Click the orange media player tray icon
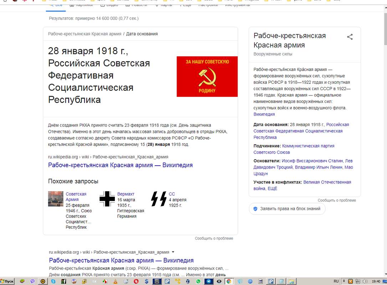Screen dimensions: 387x285 [350, 281]
